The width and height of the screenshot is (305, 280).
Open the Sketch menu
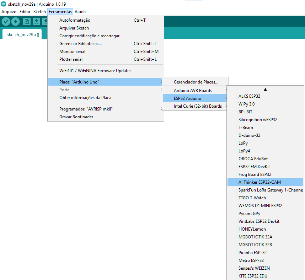click(x=39, y=12)
